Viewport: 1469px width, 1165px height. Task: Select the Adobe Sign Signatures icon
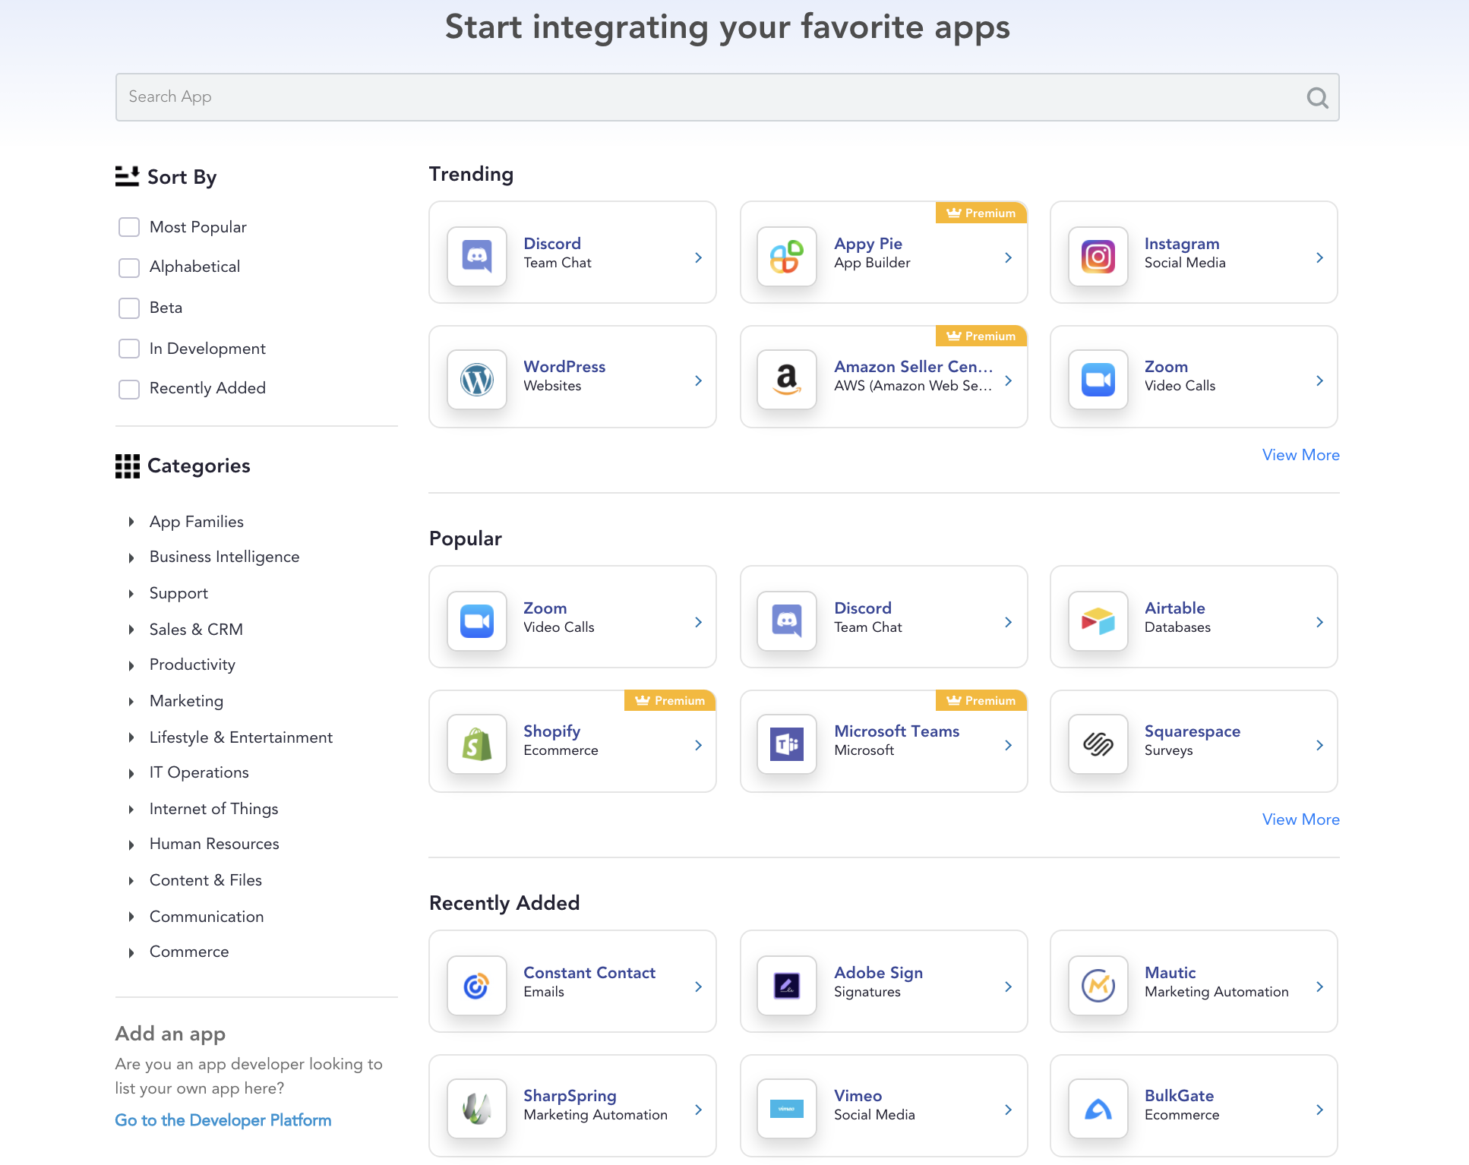click(787, 981)
